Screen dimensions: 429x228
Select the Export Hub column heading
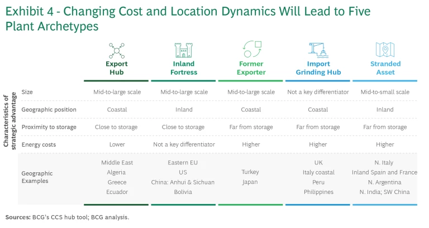(117, 68)
